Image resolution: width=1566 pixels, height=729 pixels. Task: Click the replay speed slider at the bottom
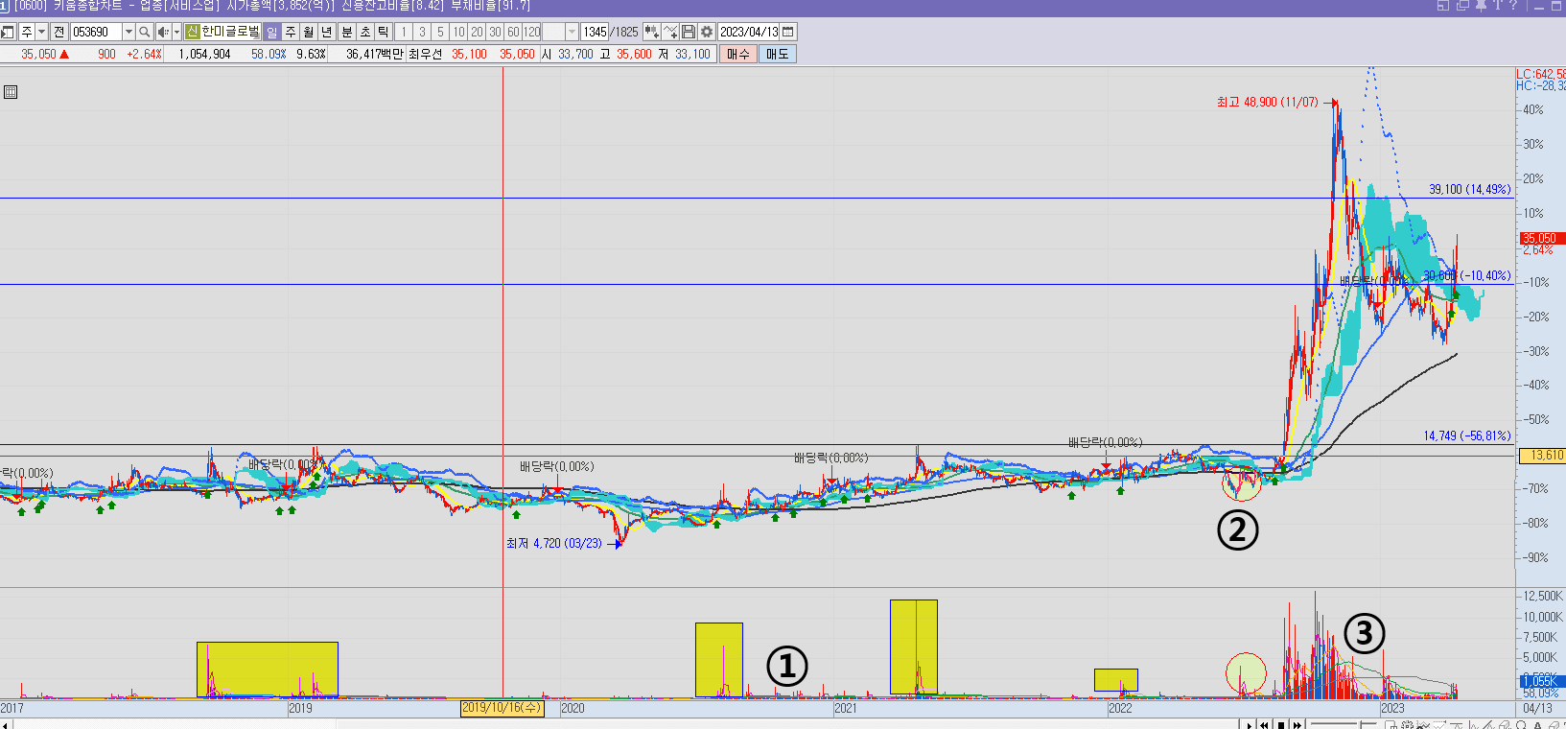coord(1344,723)
